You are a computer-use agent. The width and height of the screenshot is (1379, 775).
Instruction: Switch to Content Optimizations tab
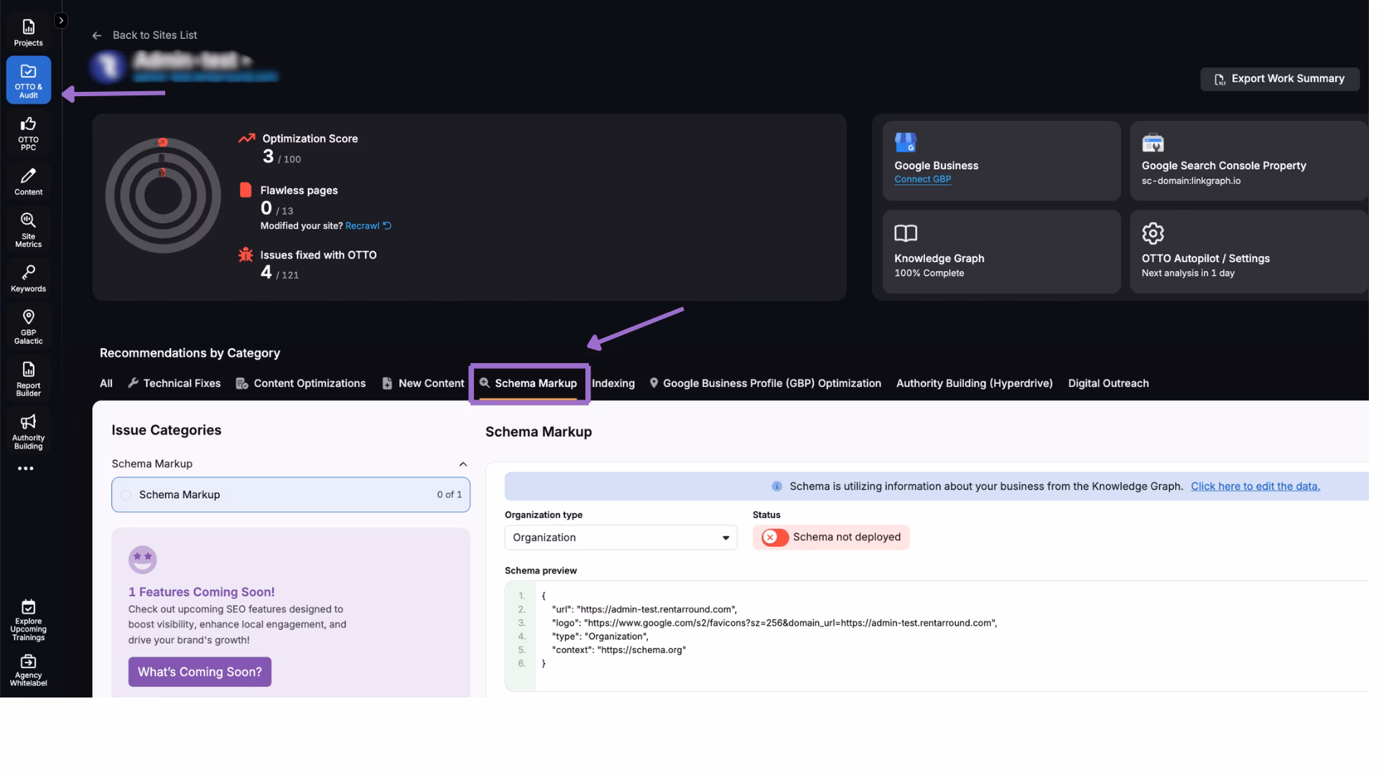click(301, 383)
